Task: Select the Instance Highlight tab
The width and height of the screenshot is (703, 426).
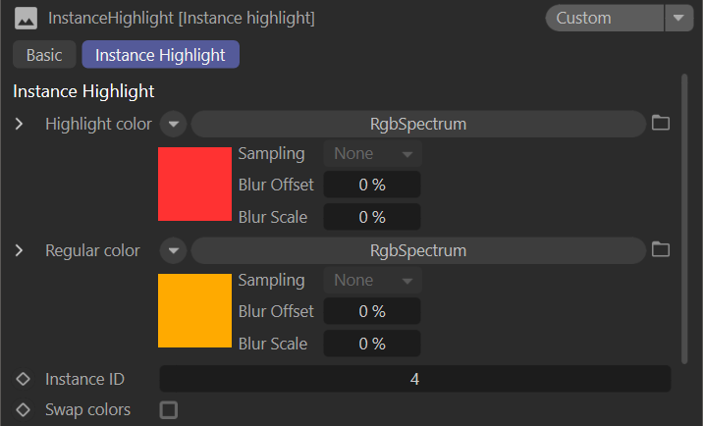Action: point(160,55)
